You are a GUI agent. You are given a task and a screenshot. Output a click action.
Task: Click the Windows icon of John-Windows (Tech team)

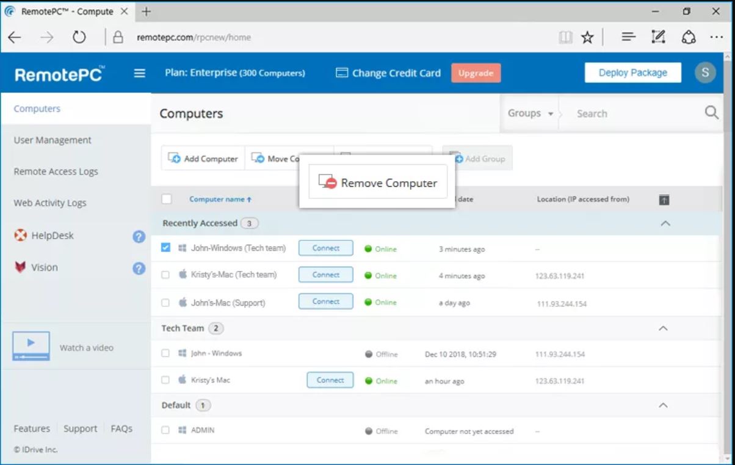(x=182, y=248)
